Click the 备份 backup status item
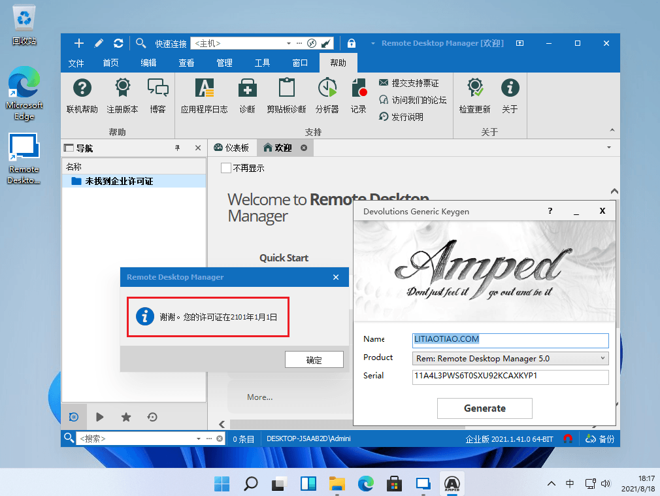This screenshot has width=660, height=496. point(600,438)
